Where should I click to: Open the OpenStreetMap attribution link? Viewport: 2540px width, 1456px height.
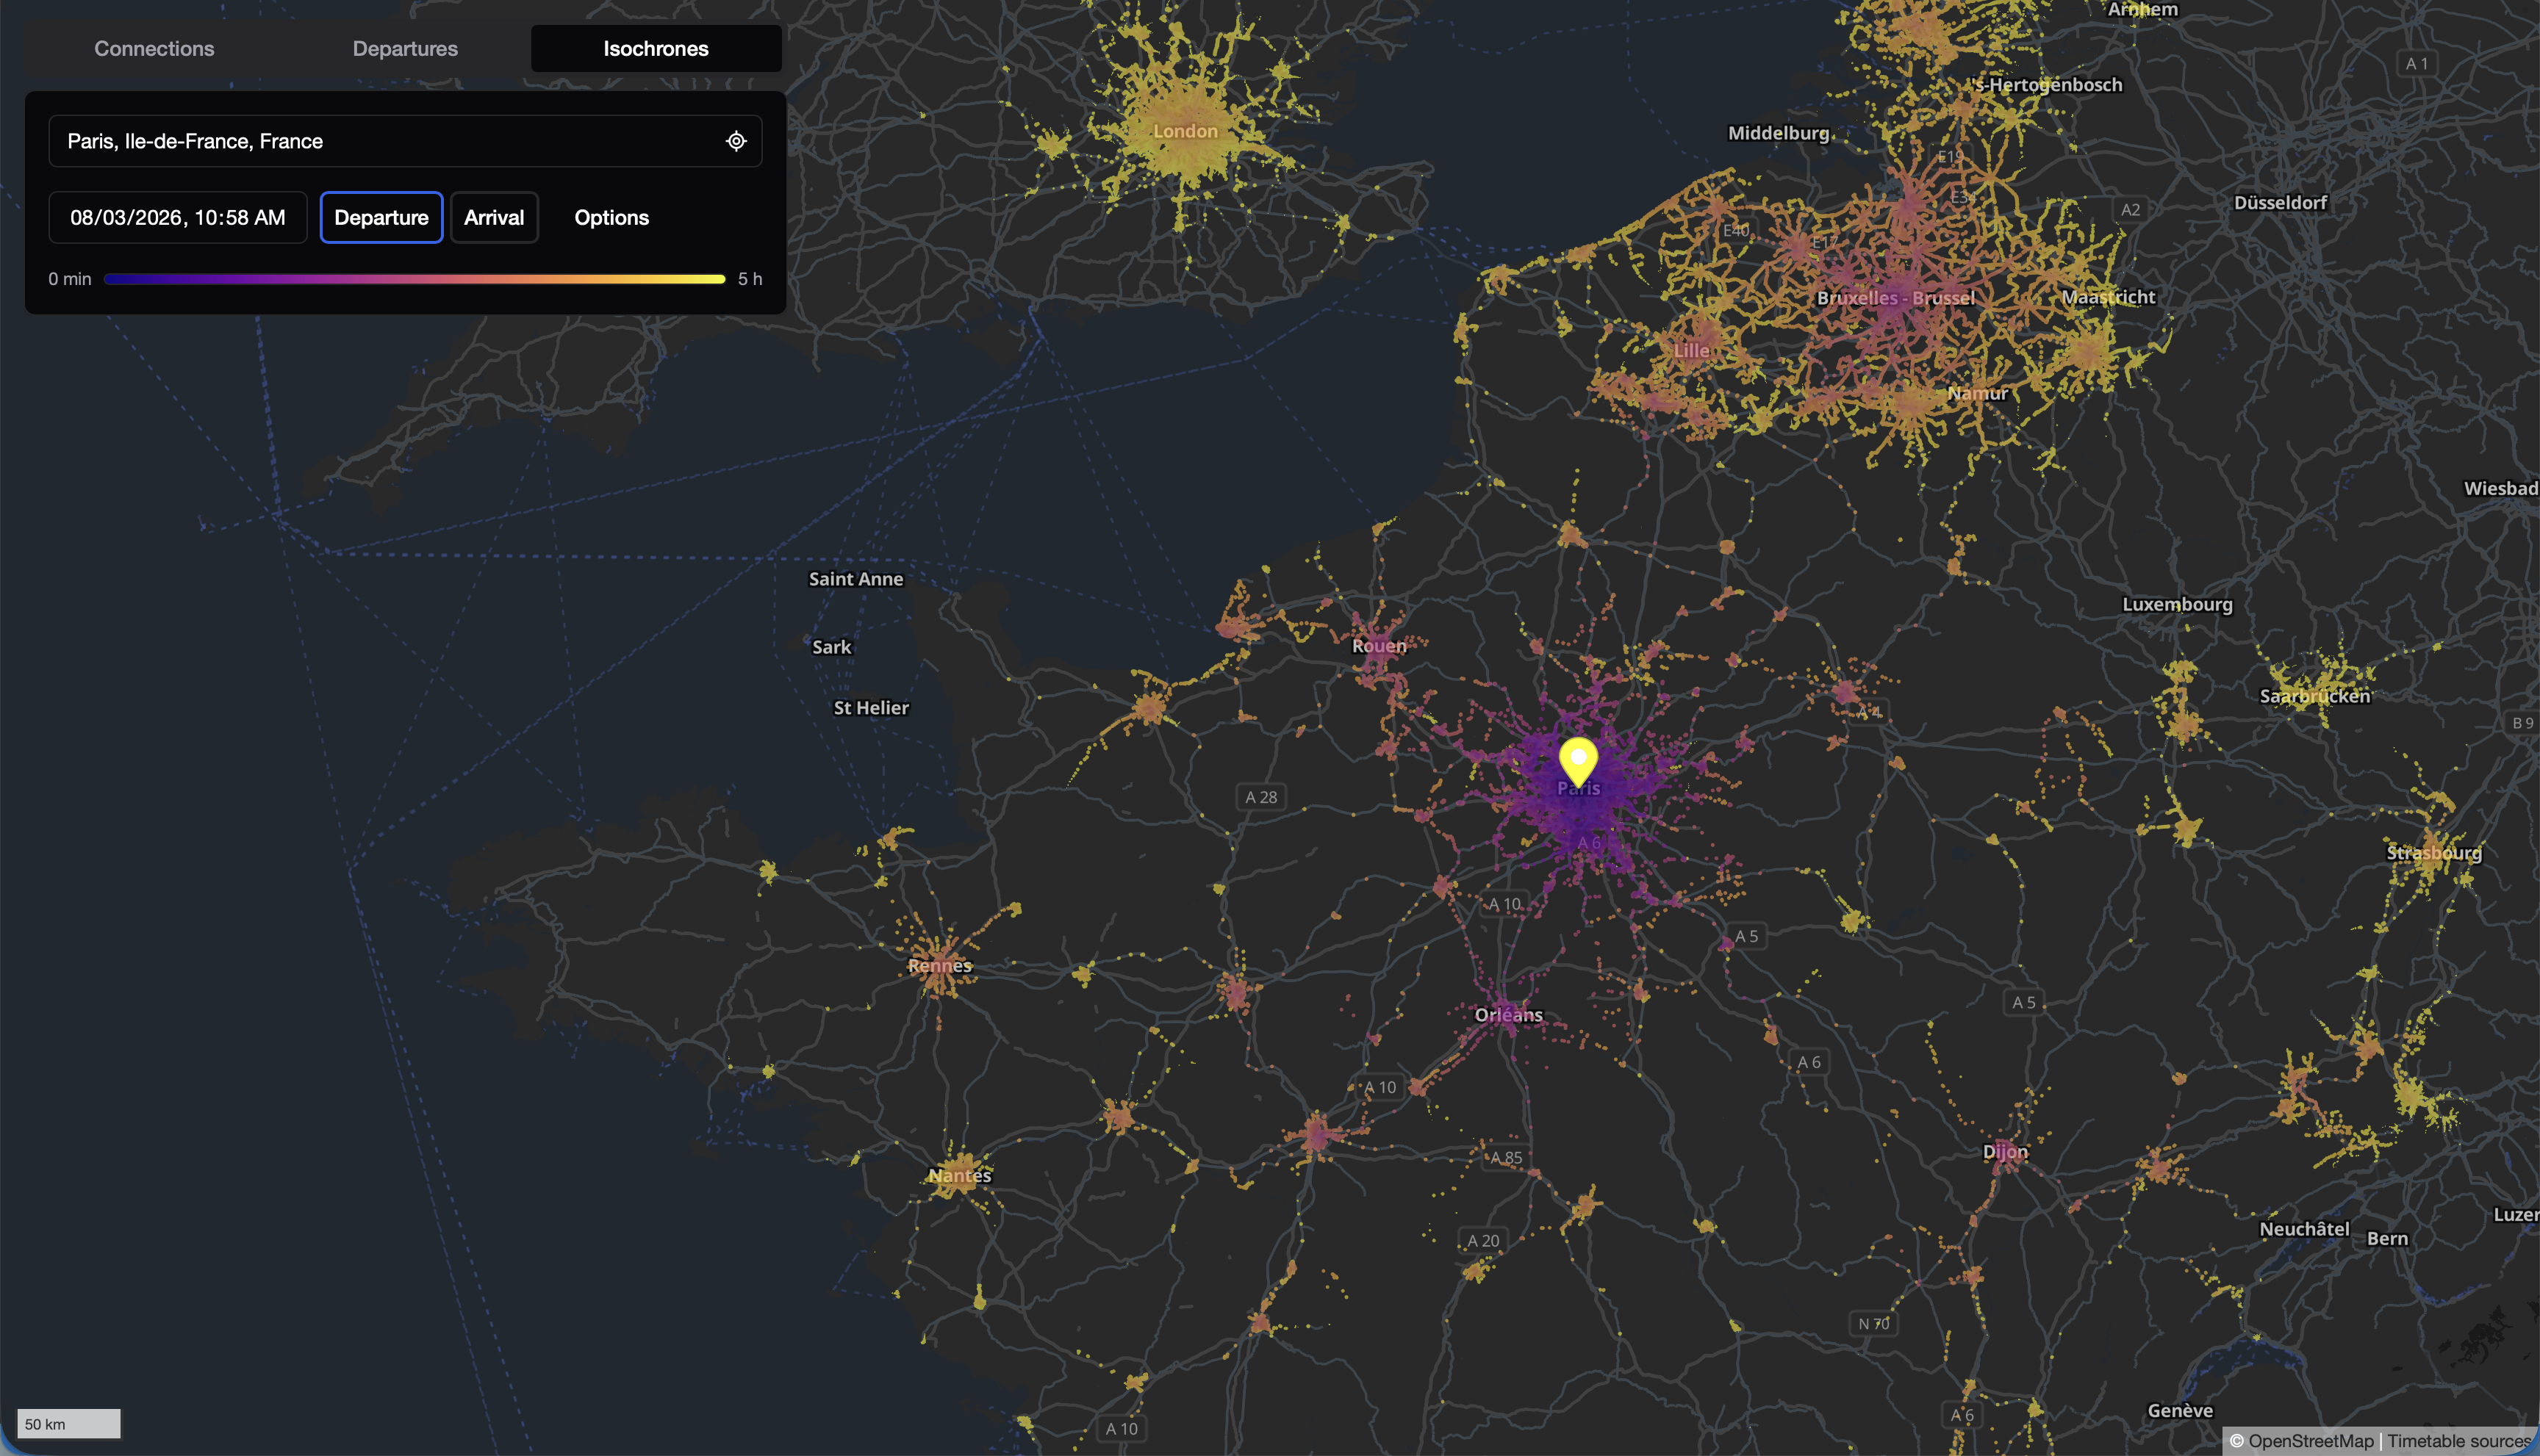(x=2311, y=1441)
